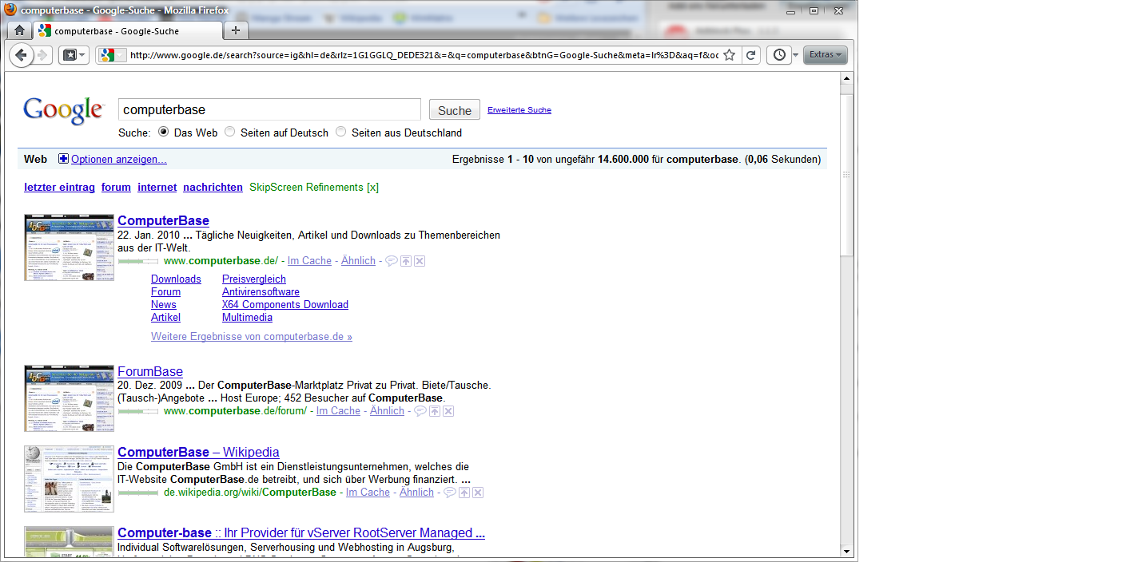Remove the www.computerbase.de/ result
This screenshot has width=1142, height=562.
pos(420,261)
